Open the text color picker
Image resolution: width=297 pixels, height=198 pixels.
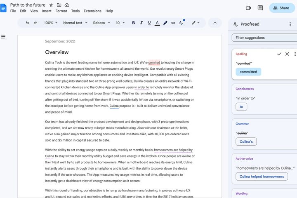pos(157,23)
